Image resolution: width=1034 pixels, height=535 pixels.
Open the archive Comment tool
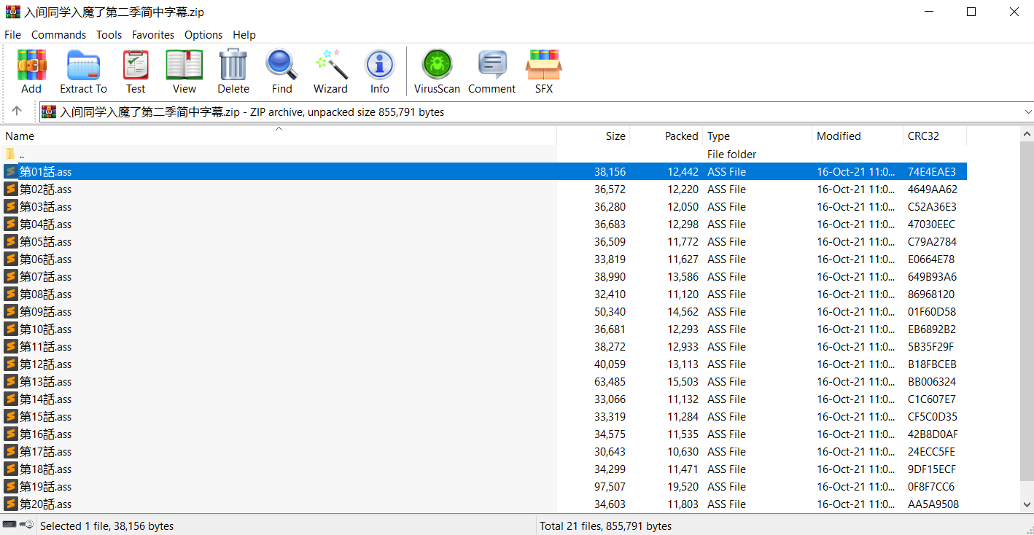[492, 65]
